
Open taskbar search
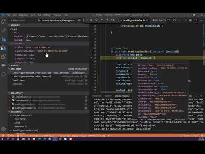tap(8, 139)
